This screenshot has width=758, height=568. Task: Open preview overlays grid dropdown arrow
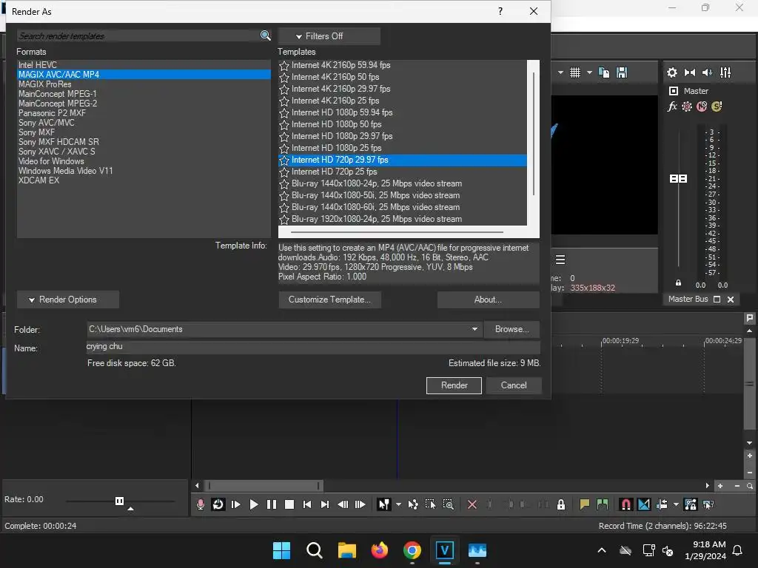(589, 72)
